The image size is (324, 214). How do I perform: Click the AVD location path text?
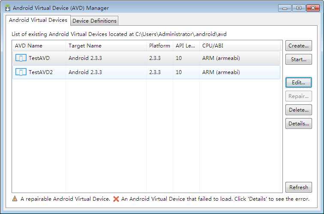181,34
